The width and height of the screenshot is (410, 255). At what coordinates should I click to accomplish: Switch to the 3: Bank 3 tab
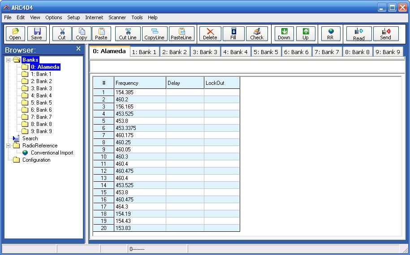pyautogui.click(x=205, y=52)
